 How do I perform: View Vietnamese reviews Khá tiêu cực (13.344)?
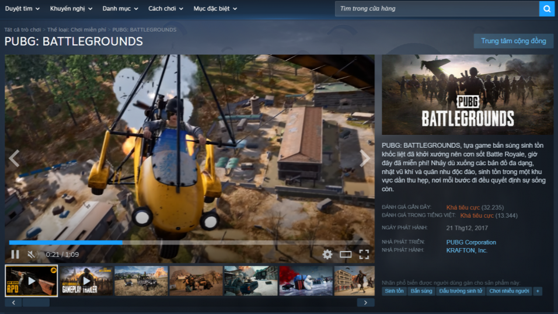pyautogui.click(x=489, y=215)
